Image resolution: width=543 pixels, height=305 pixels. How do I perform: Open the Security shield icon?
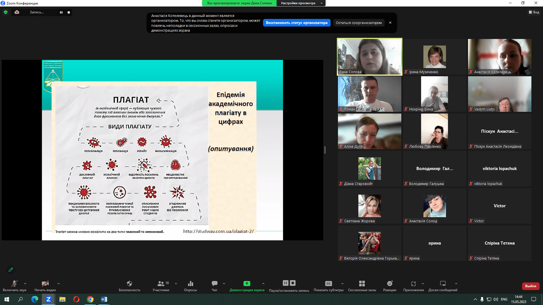click(129, 284)
